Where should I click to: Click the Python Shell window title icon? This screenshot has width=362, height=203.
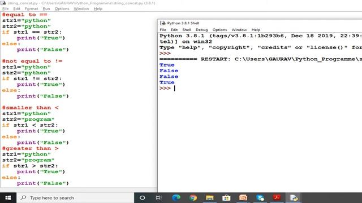click(163, 23)
